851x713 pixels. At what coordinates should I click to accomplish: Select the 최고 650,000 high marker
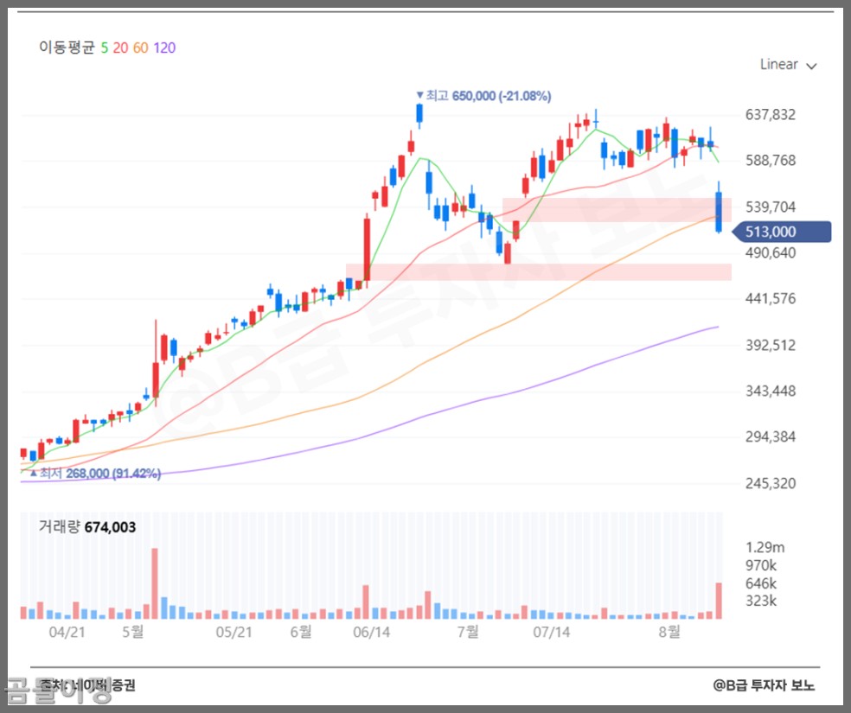[483, 96]
